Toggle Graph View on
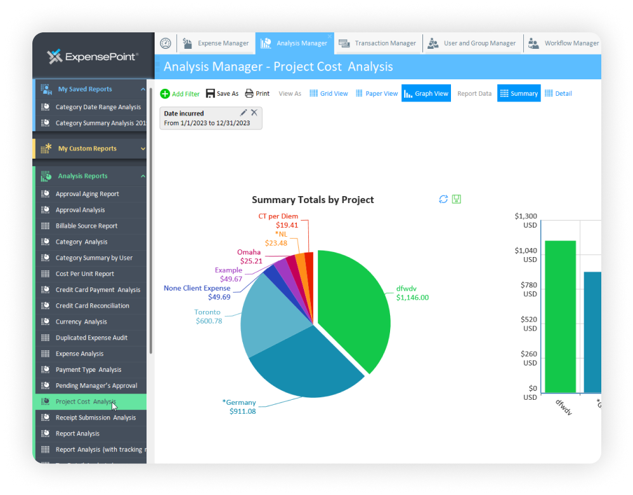This screenshot has width=633, height=495. [426, 93]
